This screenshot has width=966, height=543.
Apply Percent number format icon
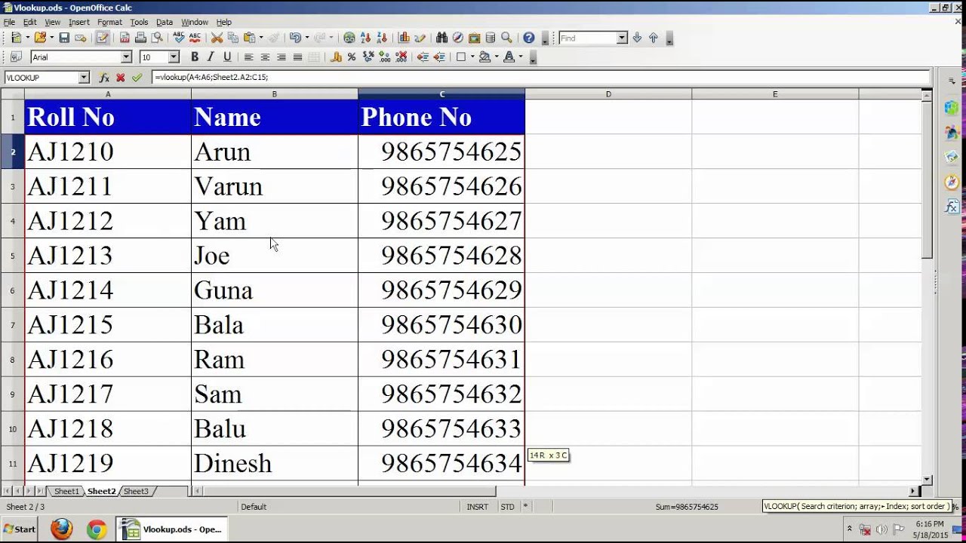[x=352, y=57]
